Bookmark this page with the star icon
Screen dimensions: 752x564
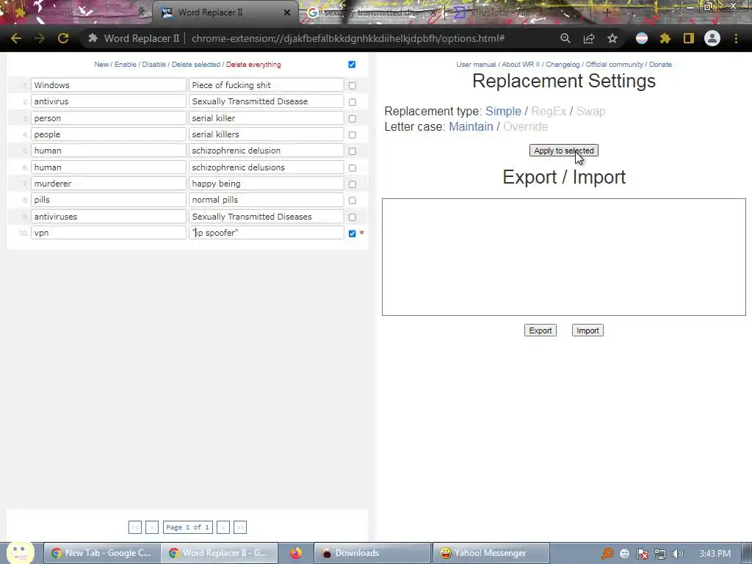[x=612, y=38]
